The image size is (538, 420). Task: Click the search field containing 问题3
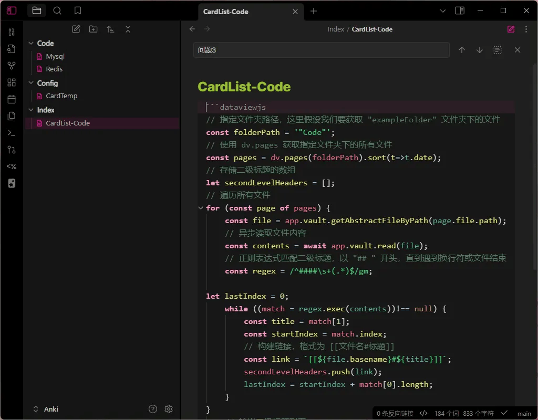point(321,50)
